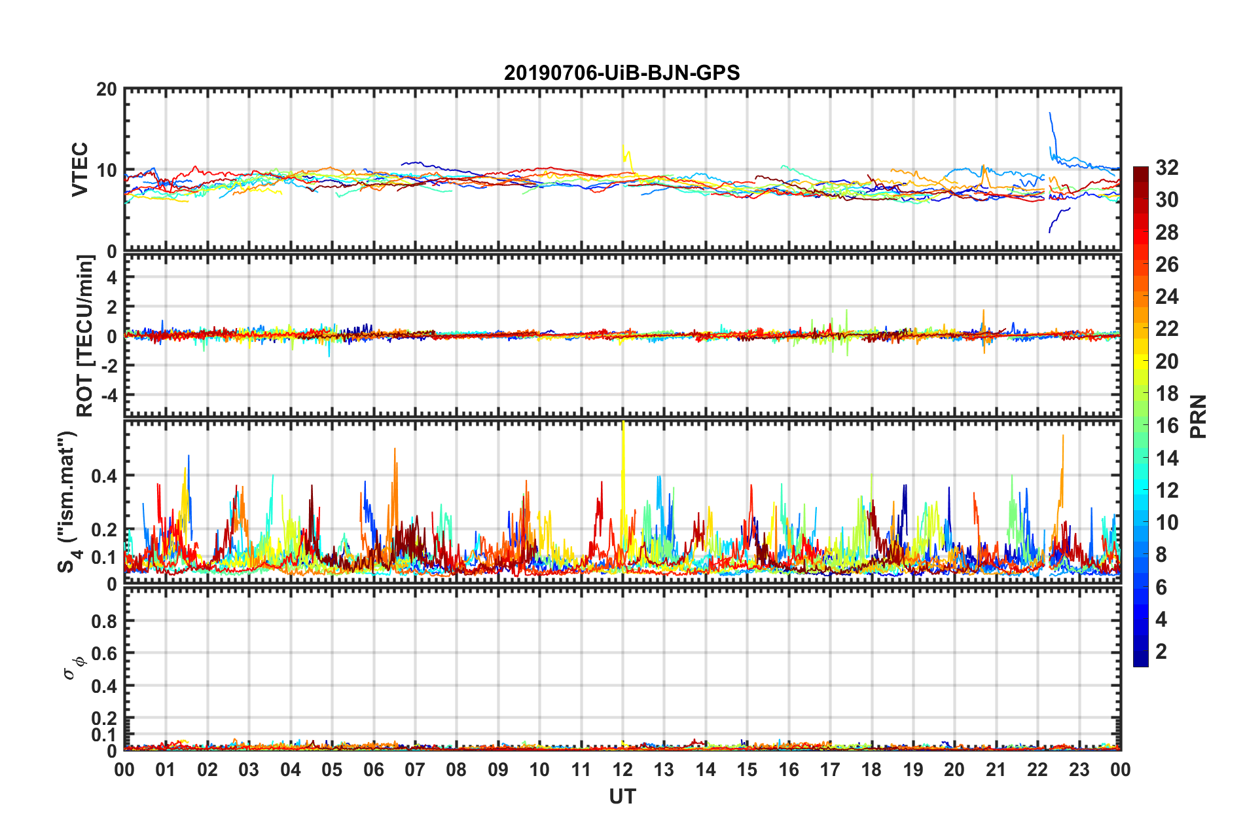This screenshot has height=833, width=1245.
Task: Click the sigma phi axis label
Action: click(x=73, y=668)
